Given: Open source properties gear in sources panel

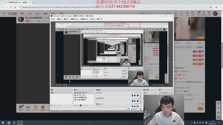Looking at the screenshot, I should pyautogui.click(x=81, y=106).
